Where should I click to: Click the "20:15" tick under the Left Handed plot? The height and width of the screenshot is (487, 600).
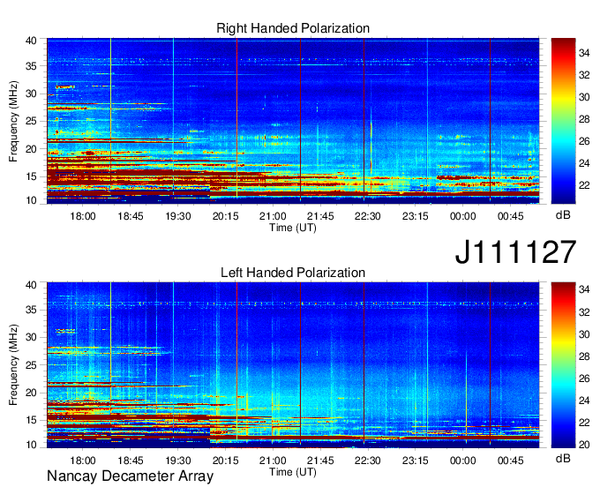[x=225, y=461]
